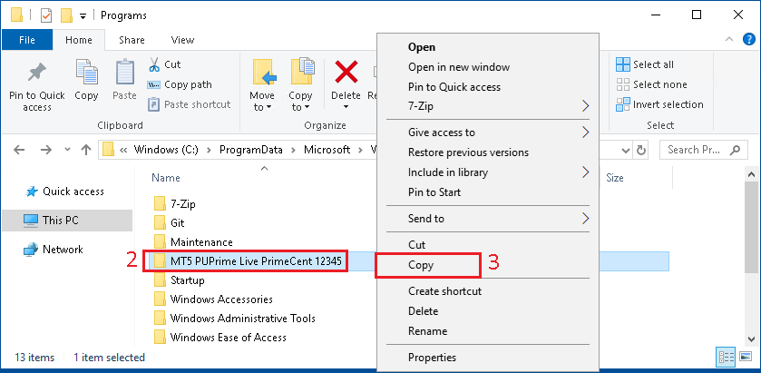Viewport: 761px width, 373px height.
Task: Click the Cut scissors icon in ribbon
Action: coord(154,64)
